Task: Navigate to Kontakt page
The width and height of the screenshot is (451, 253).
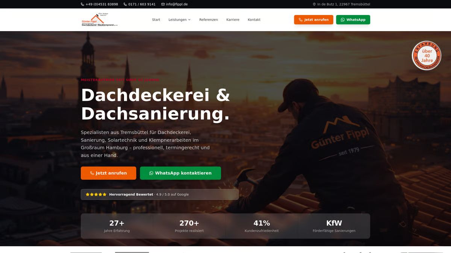Action: click(x=254, y=19)
